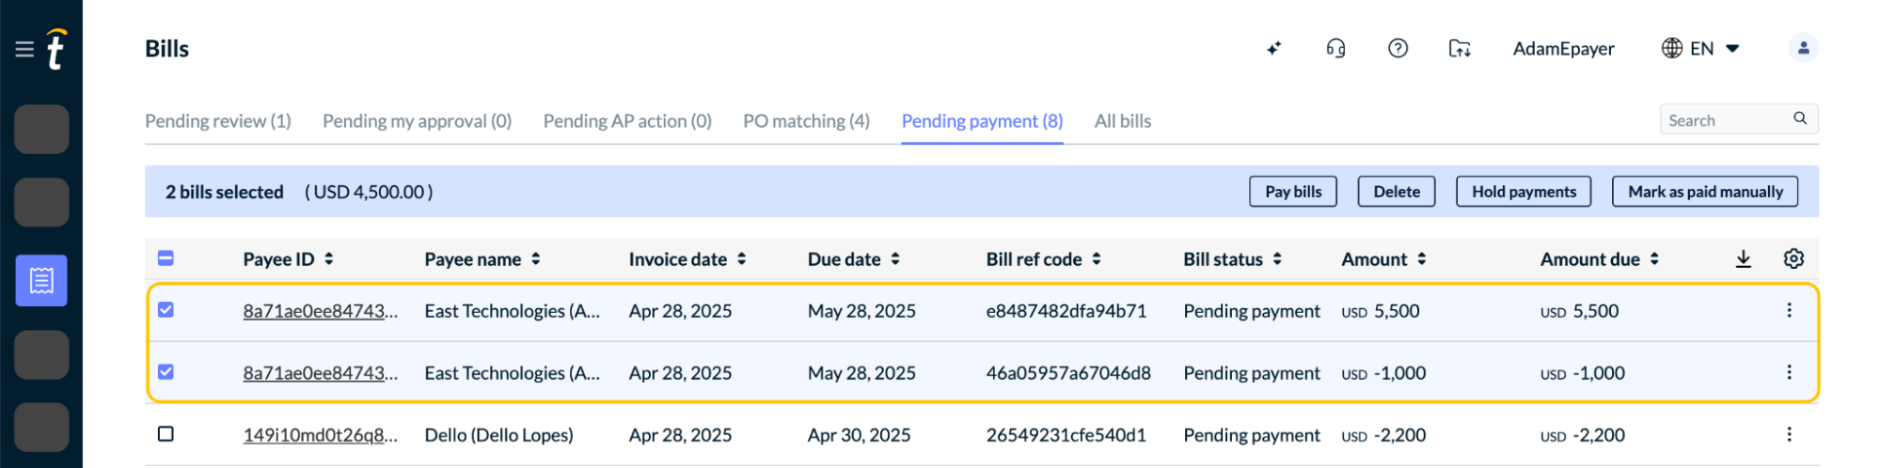Open table column settings gear
The width and height of the screenshot is (1880, 468).
pos(1793,258)
